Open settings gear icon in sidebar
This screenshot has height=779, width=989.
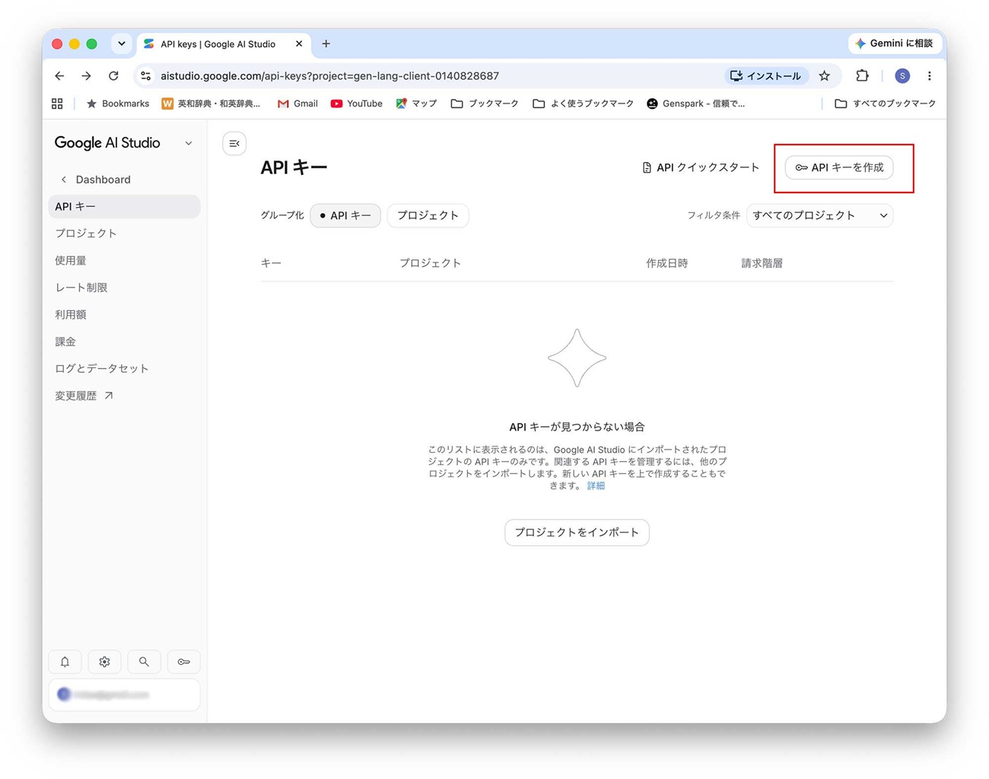point(105,662)
